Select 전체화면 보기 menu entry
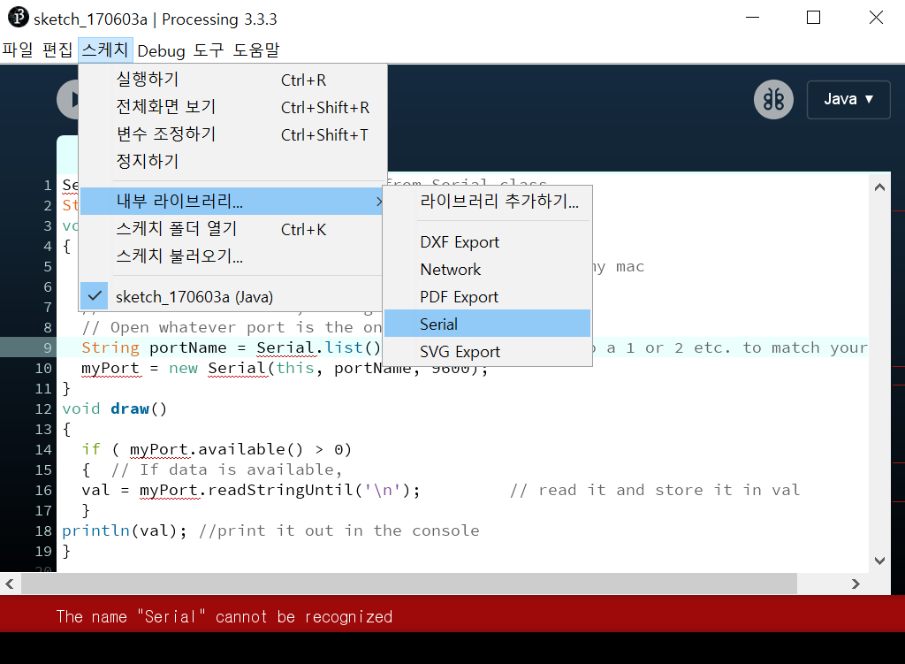Screen dimensions: 905x664 233,107
